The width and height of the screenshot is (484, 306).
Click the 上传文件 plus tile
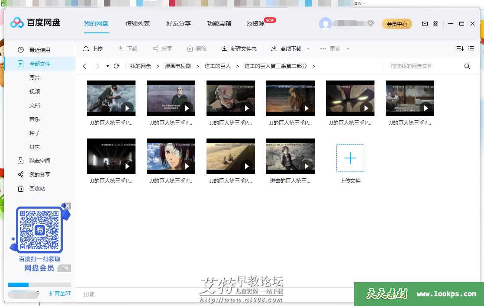click(350, 158)
